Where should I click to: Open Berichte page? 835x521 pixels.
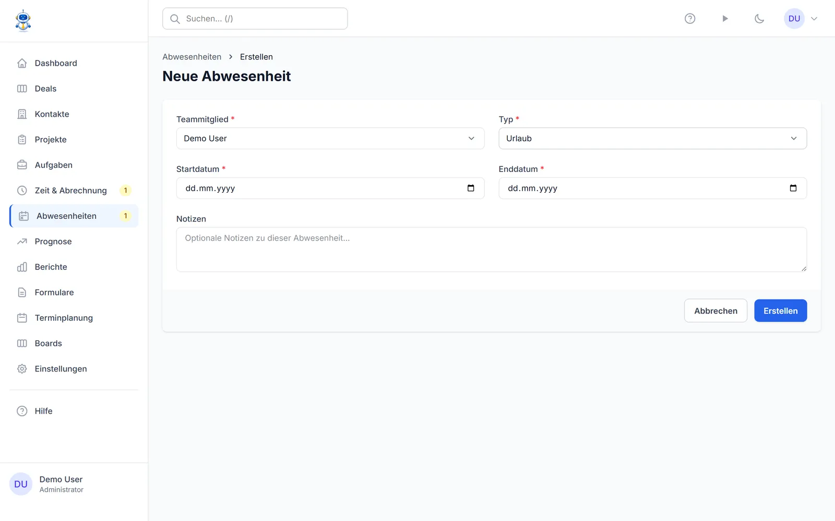point(74,267)
